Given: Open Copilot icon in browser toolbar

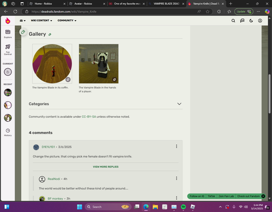Looking at the screenshot, I should point(267,11).
